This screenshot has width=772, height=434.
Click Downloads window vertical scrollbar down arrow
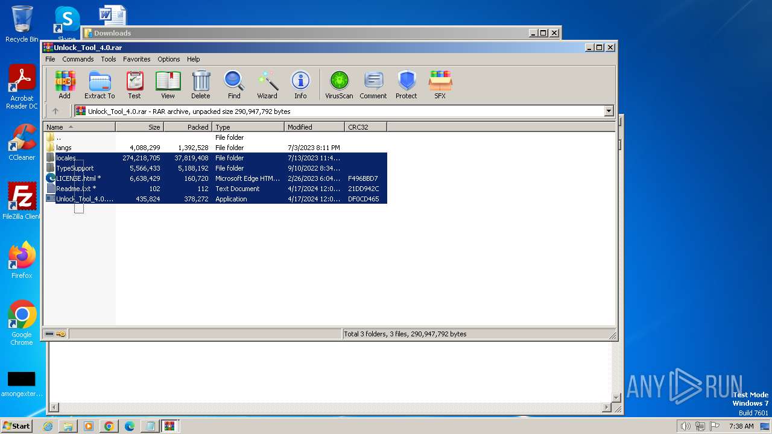616,398
